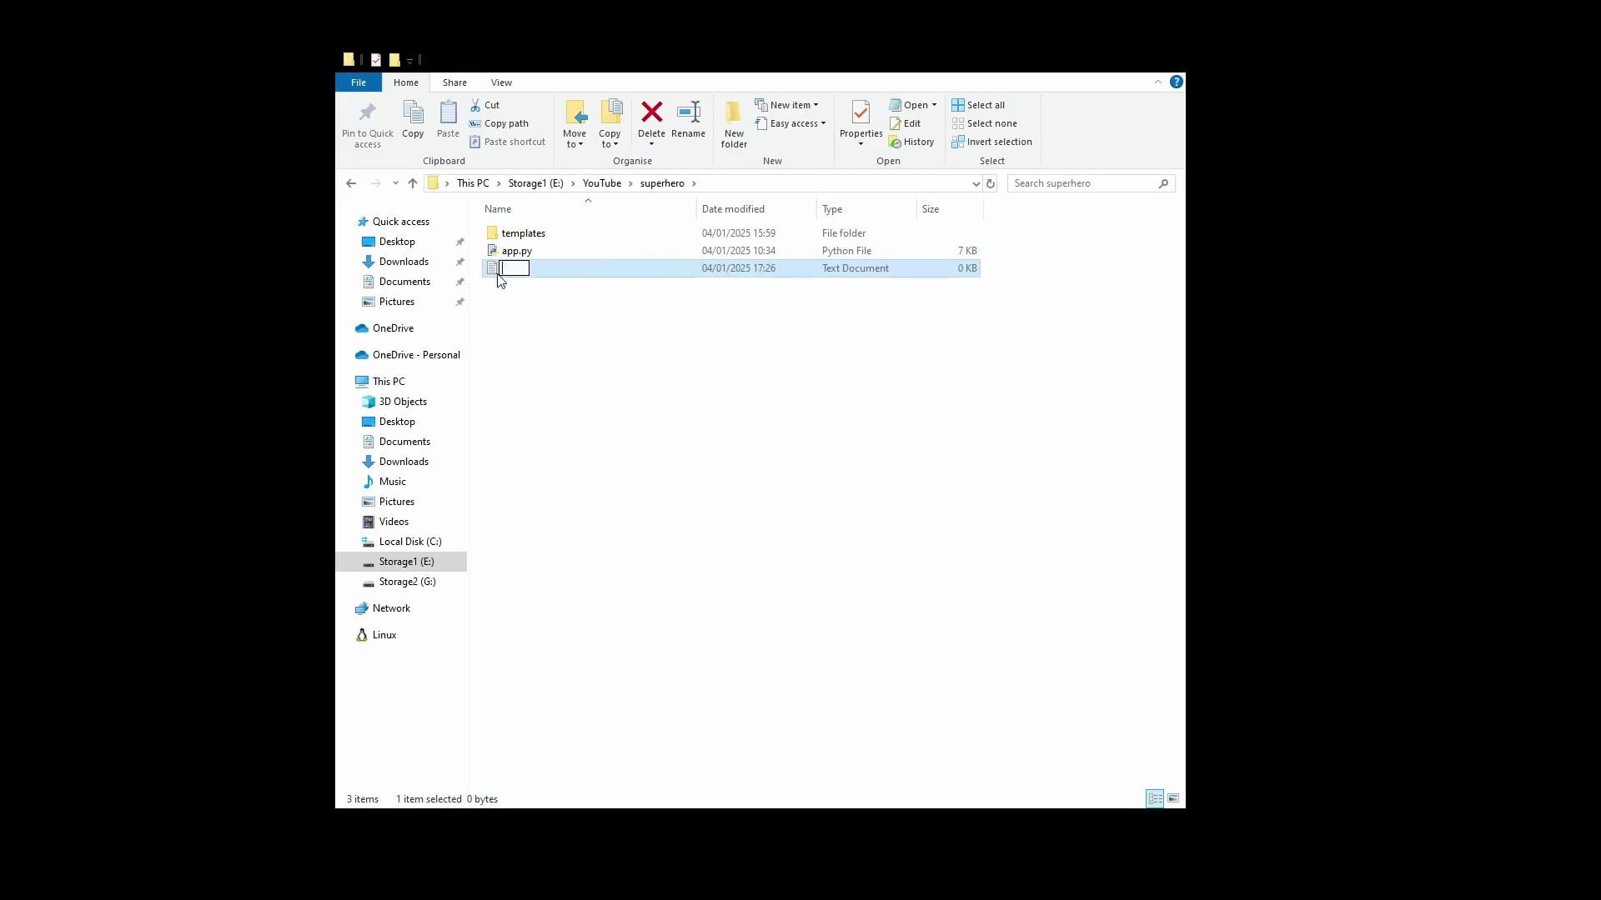This screenshot has width=1601, height=900.
Task: Cut the selected item
Action: click(484, 105)
